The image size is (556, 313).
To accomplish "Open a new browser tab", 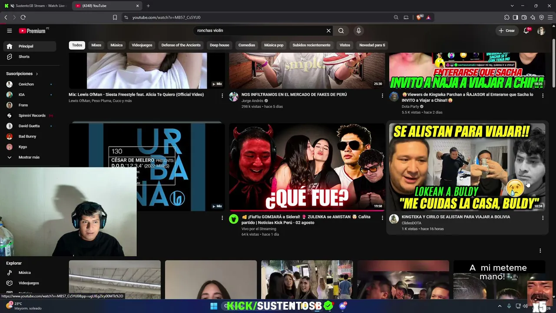I will (148, 6).
